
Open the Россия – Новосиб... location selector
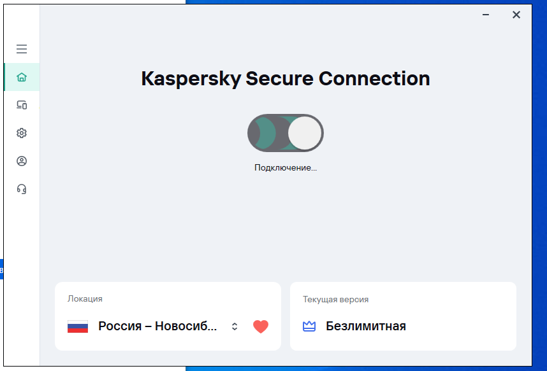click(x=157, y=326)
